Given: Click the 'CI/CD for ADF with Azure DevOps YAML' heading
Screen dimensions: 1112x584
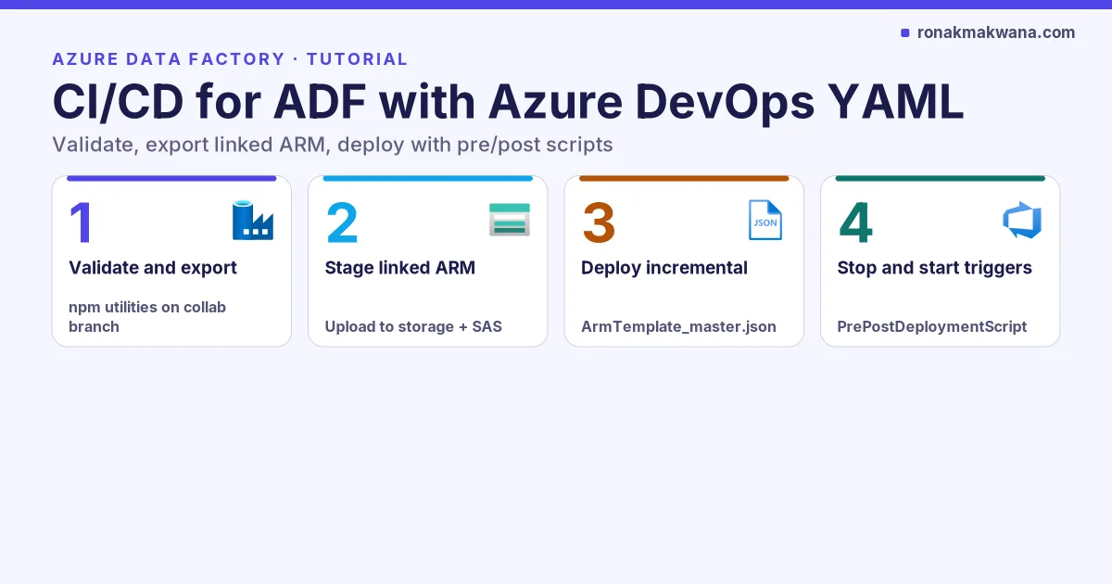Looking at the screenshot, I should (508, 101).
